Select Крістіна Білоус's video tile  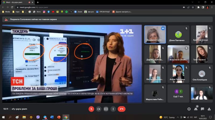coord(202,34)
